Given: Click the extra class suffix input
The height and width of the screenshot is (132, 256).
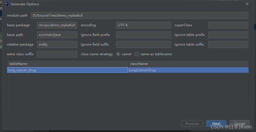Looking at the screenshot, I should pyautogui.click(x=57, y=54).
